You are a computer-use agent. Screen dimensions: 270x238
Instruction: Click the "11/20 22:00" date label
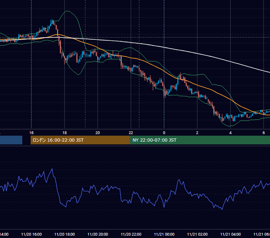coord(131,234)
